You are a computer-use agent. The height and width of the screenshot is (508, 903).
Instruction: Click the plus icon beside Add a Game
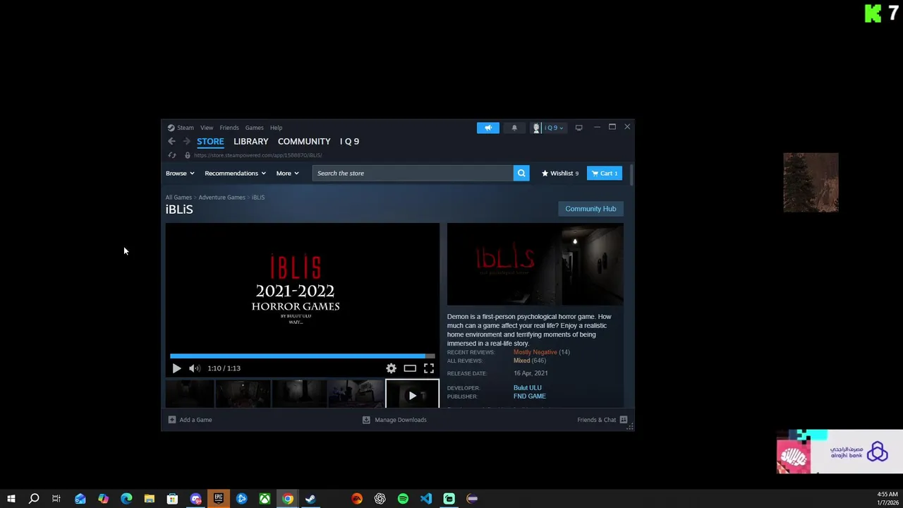point(172,420)
